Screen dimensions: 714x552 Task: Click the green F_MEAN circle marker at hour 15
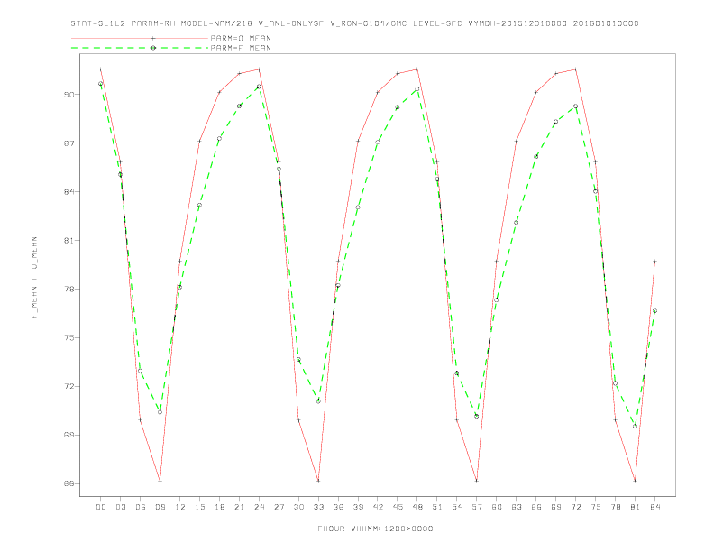(199, 206)
